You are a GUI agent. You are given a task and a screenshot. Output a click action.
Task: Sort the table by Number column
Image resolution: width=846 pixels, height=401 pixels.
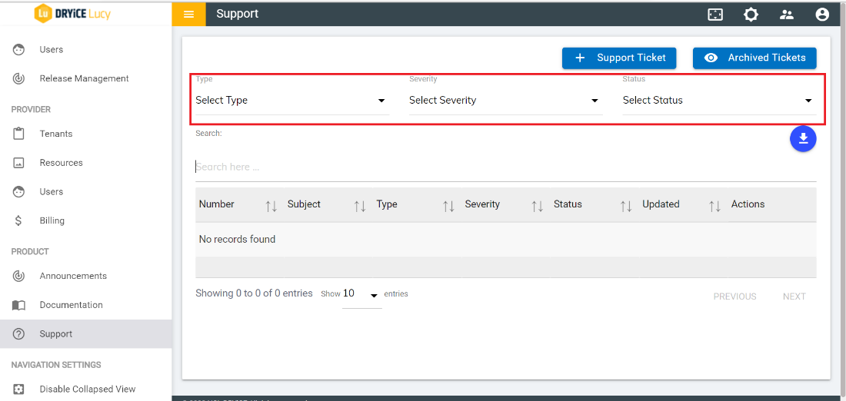[x=271, y=205]
